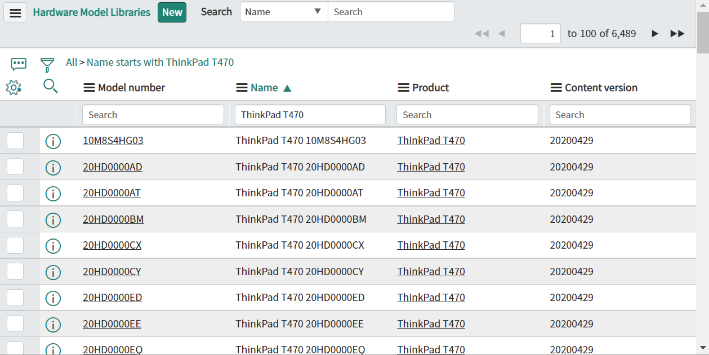The image size is (709, 355).
Task: Preview info icon for 20HD0000EE
Action: point(53,325)
